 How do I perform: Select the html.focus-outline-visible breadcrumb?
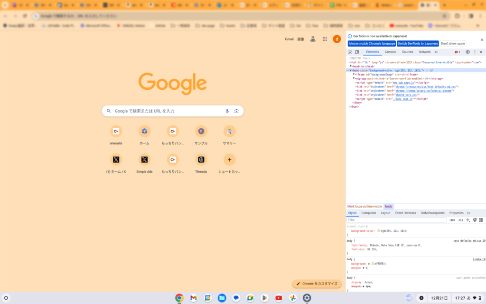coord(364,206)
